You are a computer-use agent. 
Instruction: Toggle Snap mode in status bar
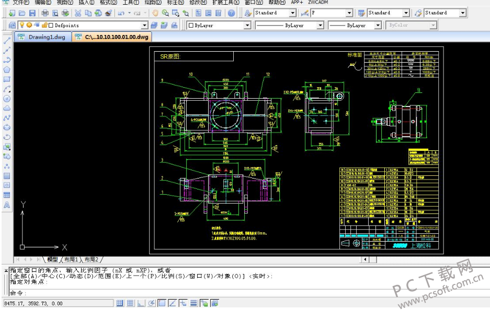pyautogui.click(x=120, y=303)
